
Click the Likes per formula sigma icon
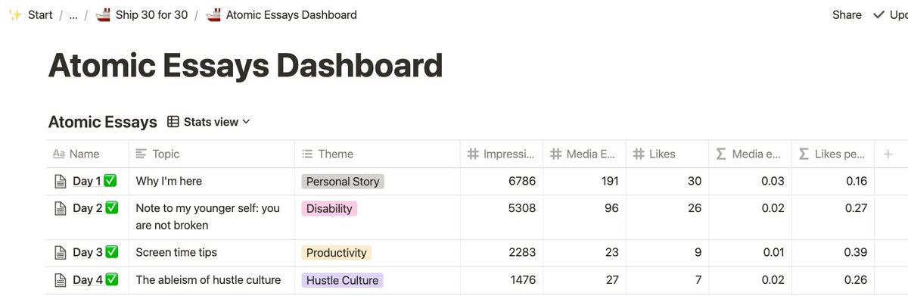[804, 154]
